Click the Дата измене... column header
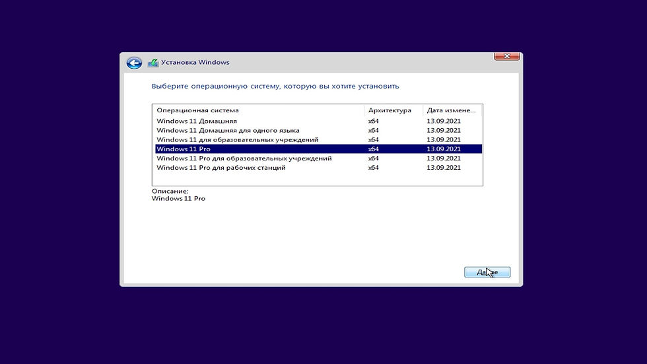 click(x=452, y=110)
